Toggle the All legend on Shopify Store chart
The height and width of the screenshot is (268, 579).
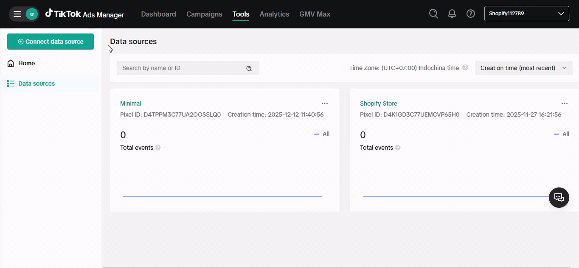point(562,134)
